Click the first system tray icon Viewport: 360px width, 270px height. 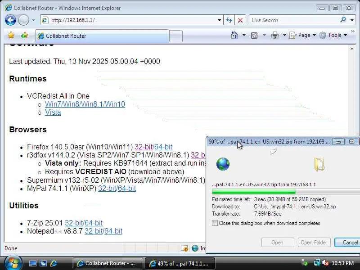pos(305,263)
